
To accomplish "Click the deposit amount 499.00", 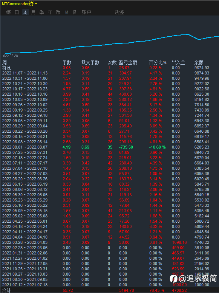I will [x=178, y=248].
